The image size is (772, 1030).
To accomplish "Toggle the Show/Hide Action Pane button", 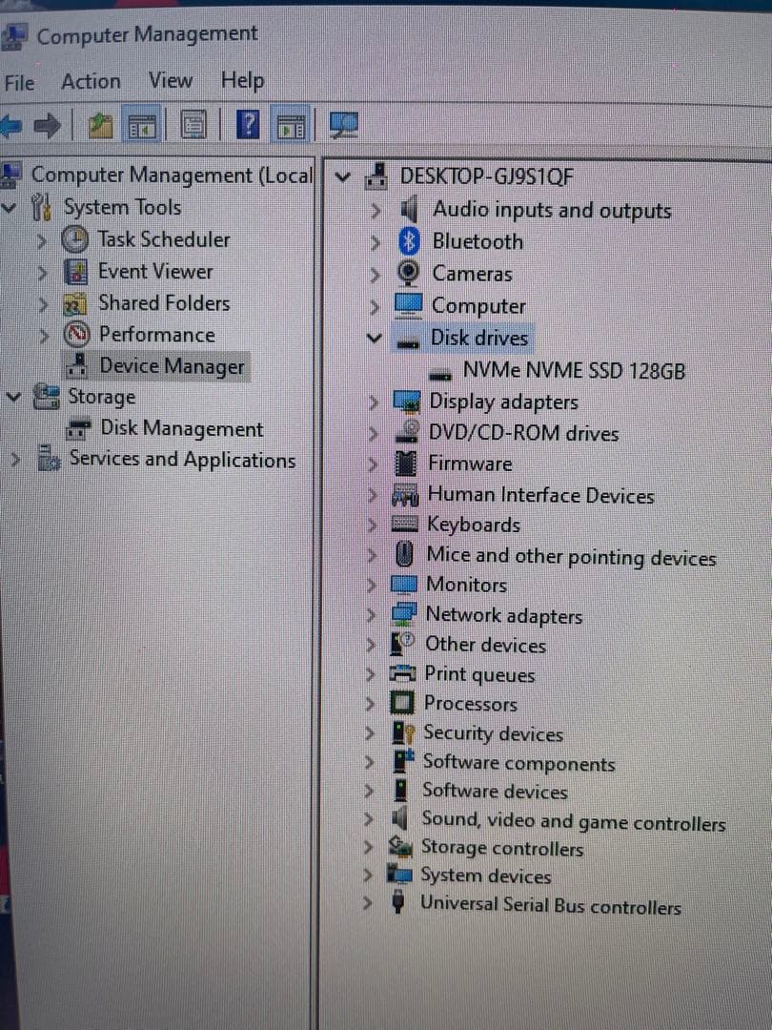I will coord(293,126).
